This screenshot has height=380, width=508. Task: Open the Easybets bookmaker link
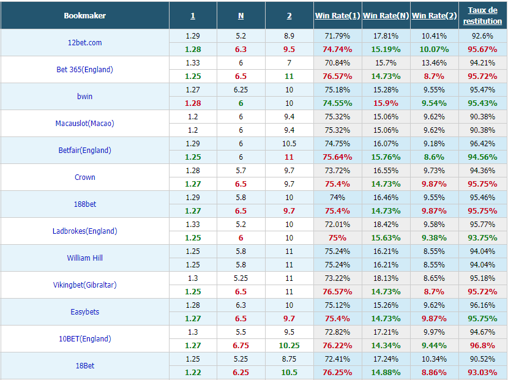[x=84, y=311]
